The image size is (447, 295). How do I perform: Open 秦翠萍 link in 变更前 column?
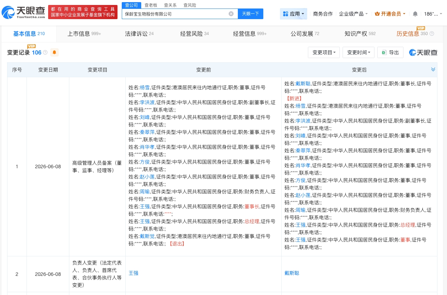[x=147, y=132]
